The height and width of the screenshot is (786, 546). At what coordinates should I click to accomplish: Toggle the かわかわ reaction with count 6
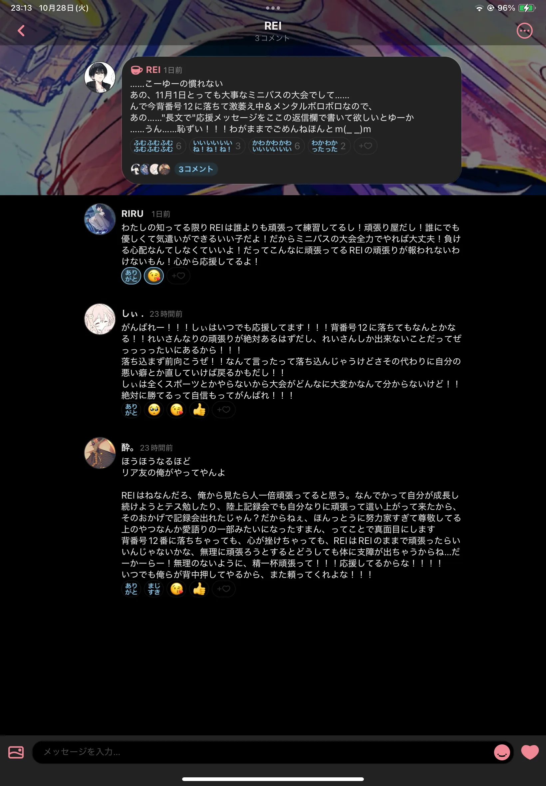coord(276,146)
